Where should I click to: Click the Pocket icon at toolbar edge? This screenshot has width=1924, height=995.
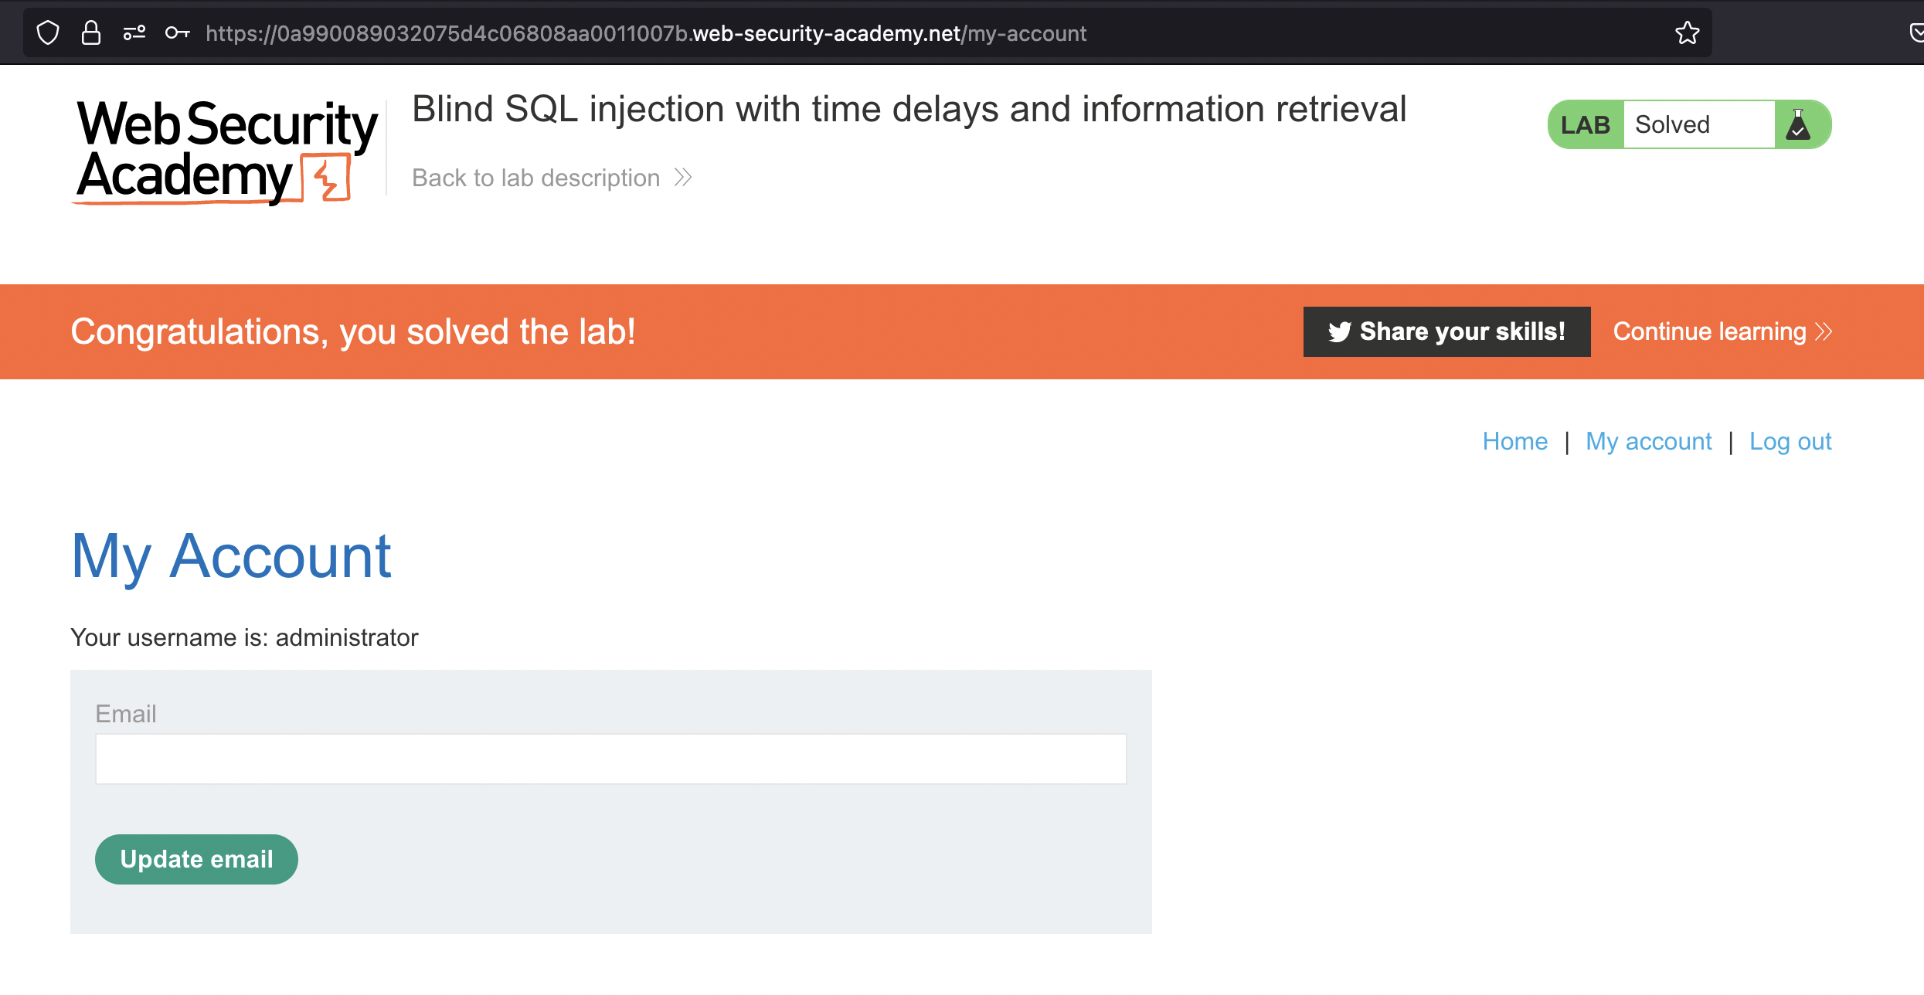tap(1916, 33)
